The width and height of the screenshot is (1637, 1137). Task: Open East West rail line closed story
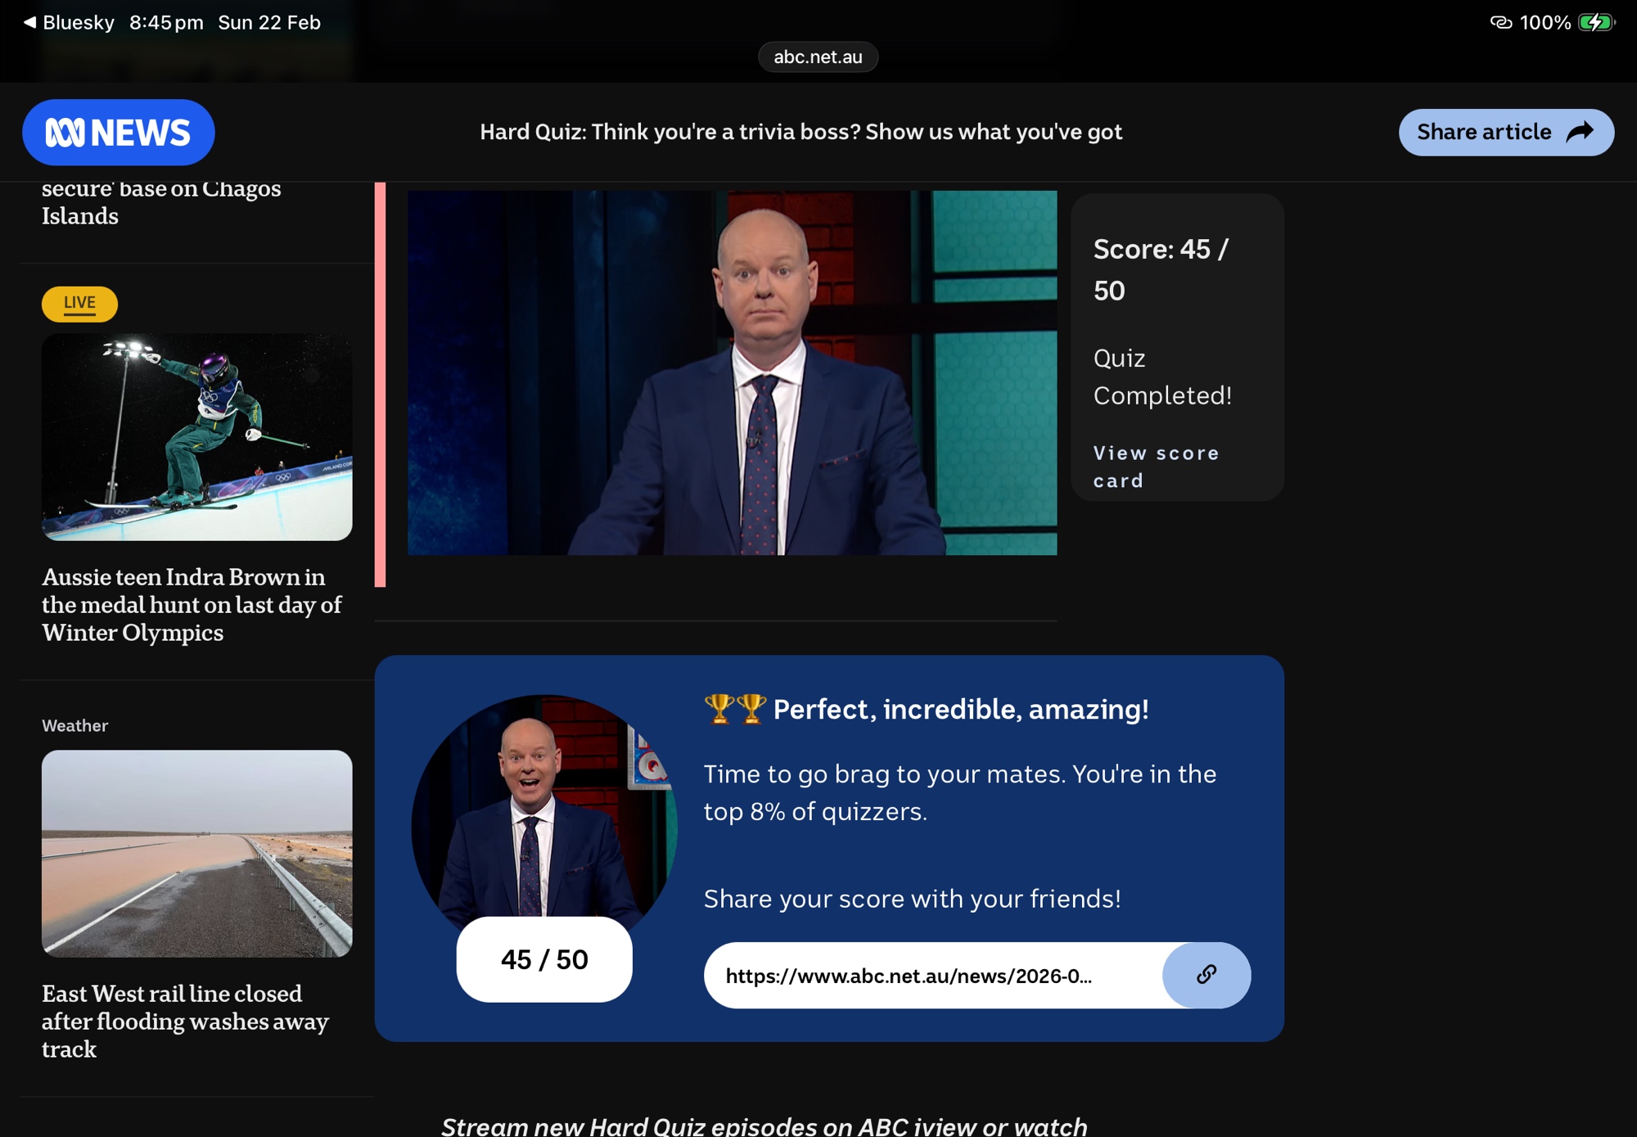(185, 1021)
